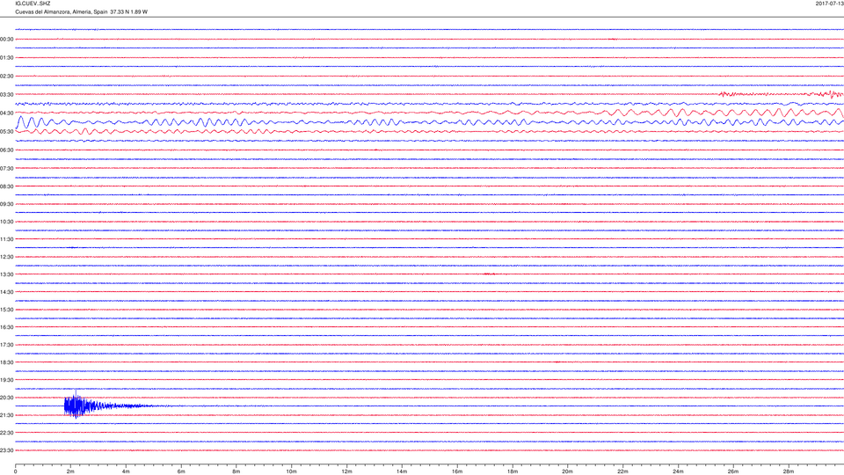The height and width of the screenshot is (475, 844).
Task: Click the 2017-07-13 date label
Action: pos(829,4)
